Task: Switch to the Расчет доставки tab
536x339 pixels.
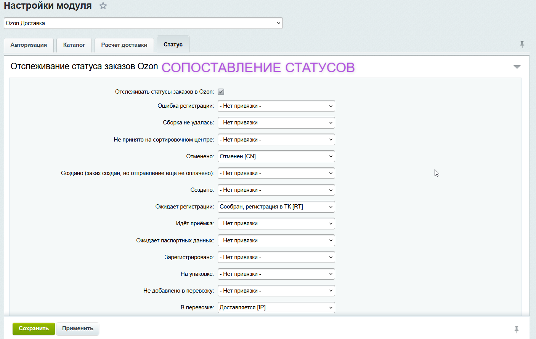Action: click(x=124, y=45)
